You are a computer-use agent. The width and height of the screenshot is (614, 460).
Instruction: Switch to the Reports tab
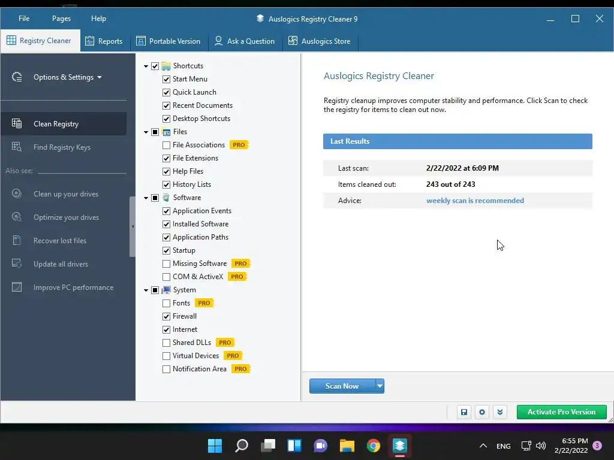(104, 41)
